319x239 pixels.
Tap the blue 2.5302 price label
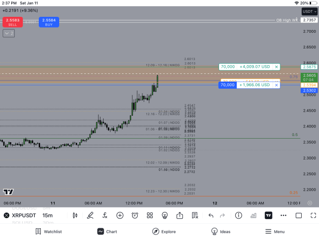(309, 90)
